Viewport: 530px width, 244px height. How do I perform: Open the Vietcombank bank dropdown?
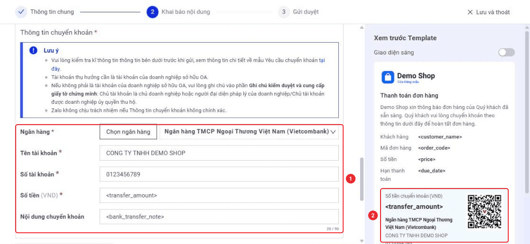(x=249, y=132)
